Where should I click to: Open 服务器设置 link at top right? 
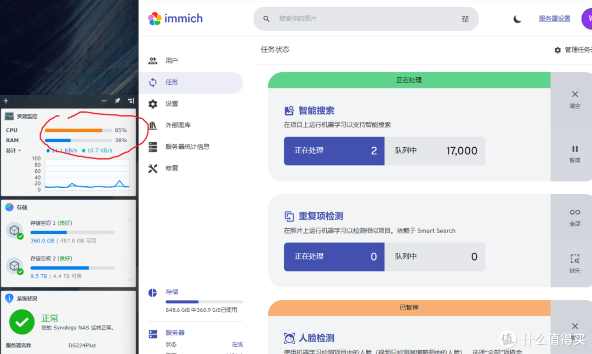tap(554, 18)
